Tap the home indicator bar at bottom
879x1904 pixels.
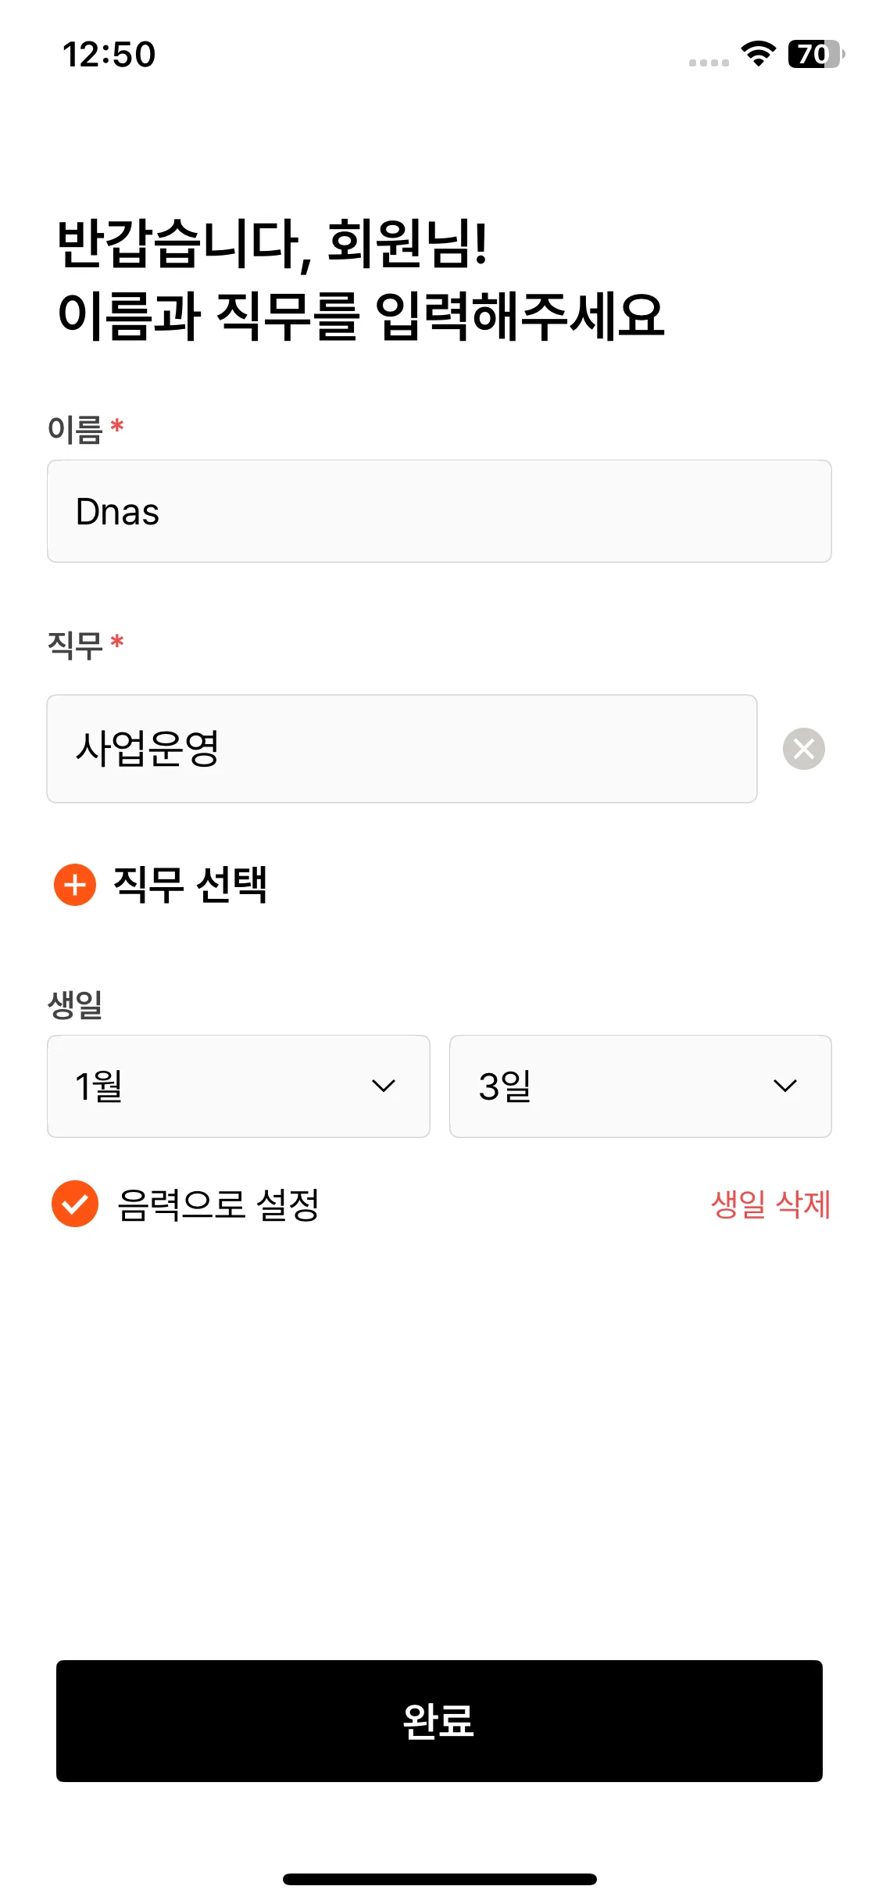point(439,1879)
